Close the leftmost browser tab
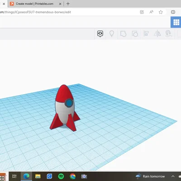Viewport: 181px width, 181px height. [x=4, y=4]
